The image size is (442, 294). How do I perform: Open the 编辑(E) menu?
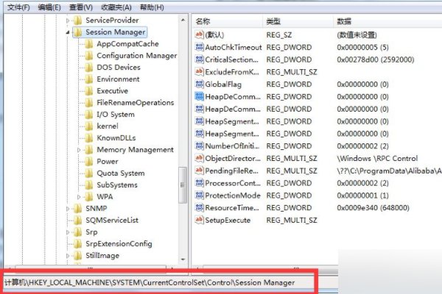(49, 7)
